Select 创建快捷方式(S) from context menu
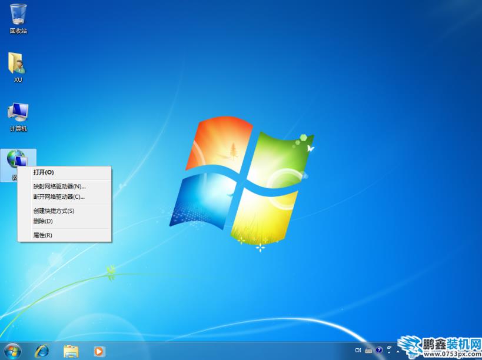This screenshot has height=360, width=482. 65,211
